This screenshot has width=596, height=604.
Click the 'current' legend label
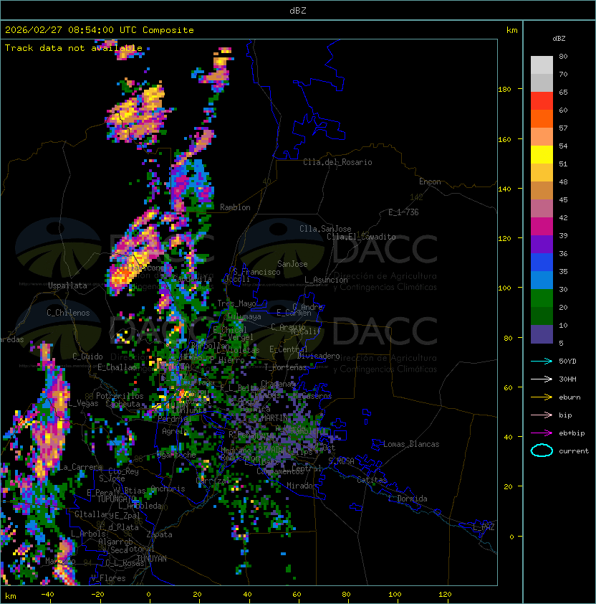[574, 451]
